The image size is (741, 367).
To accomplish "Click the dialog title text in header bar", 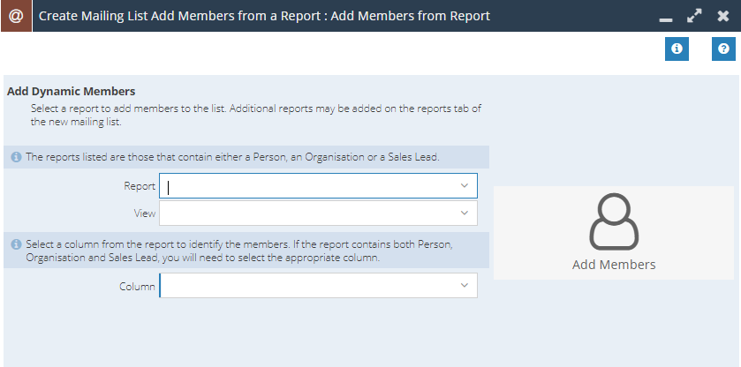I will pos(264,16).
